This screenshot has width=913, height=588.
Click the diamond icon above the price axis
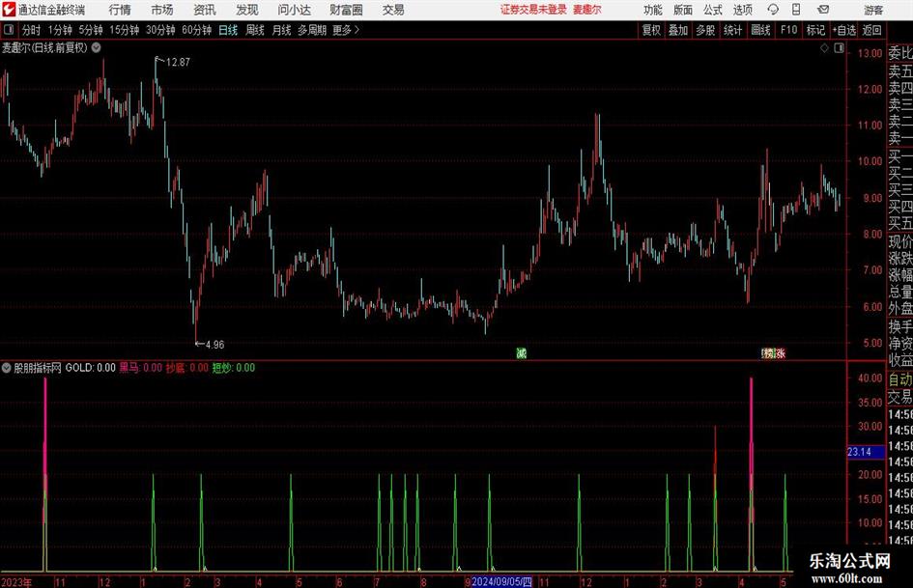[x=824, y=48]
